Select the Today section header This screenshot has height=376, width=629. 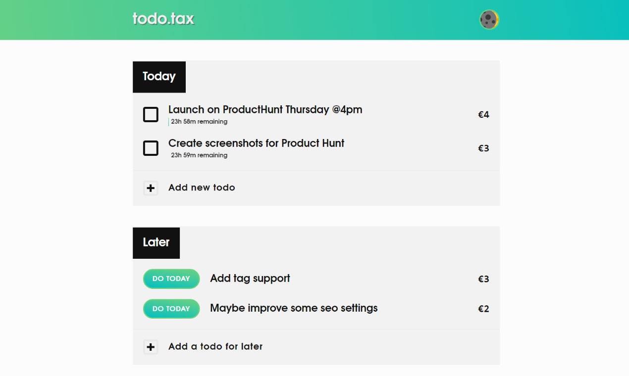tap(159, 77)
